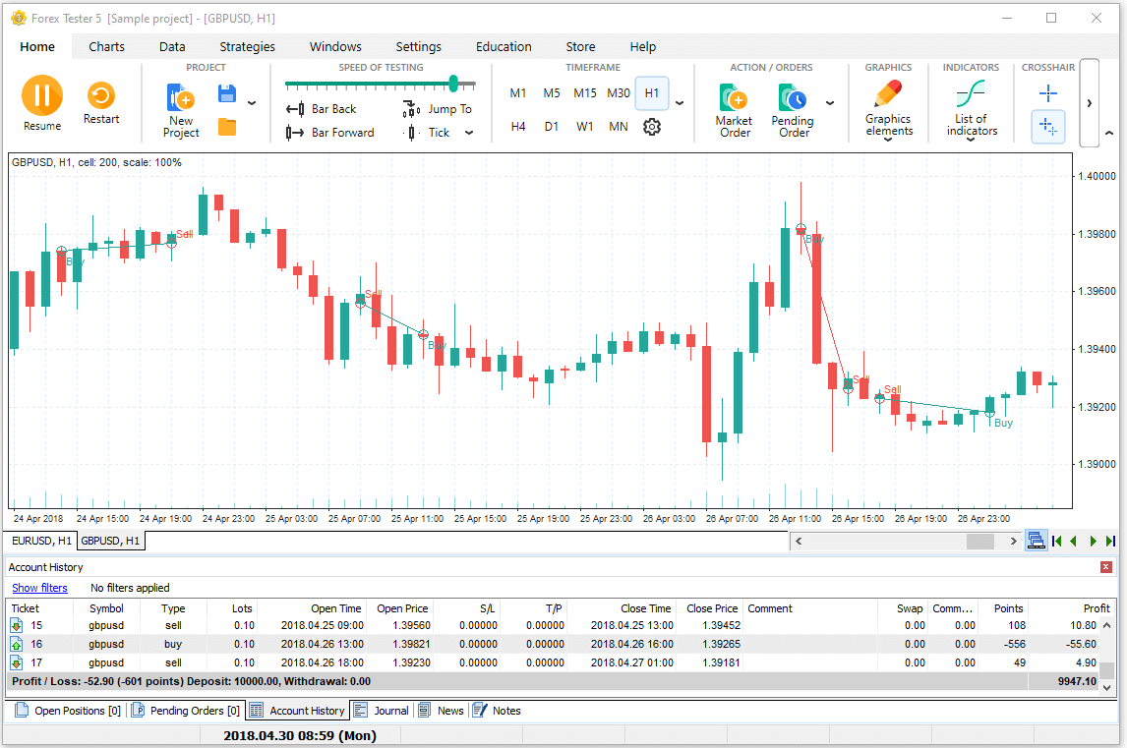1127x748 pixels.
Task: Switch to the EURUSD, H1 chart tab
Action: pyautogui.click(x=41, y=541)
